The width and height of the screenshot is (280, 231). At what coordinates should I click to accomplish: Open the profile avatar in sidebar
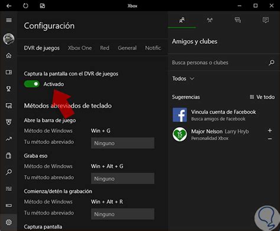click(9, 39)
